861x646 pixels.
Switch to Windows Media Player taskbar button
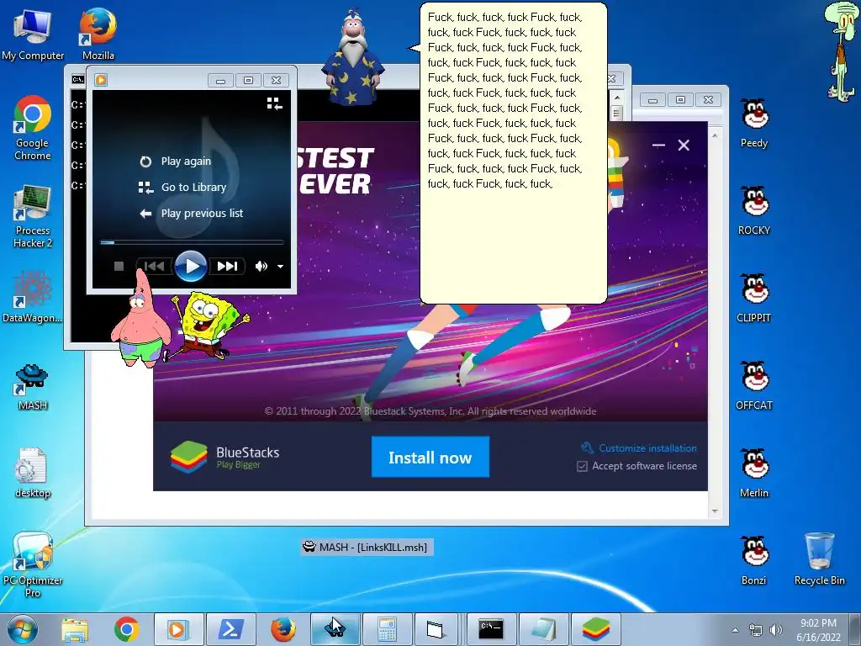pyautogui.click(x=178, y=629)
